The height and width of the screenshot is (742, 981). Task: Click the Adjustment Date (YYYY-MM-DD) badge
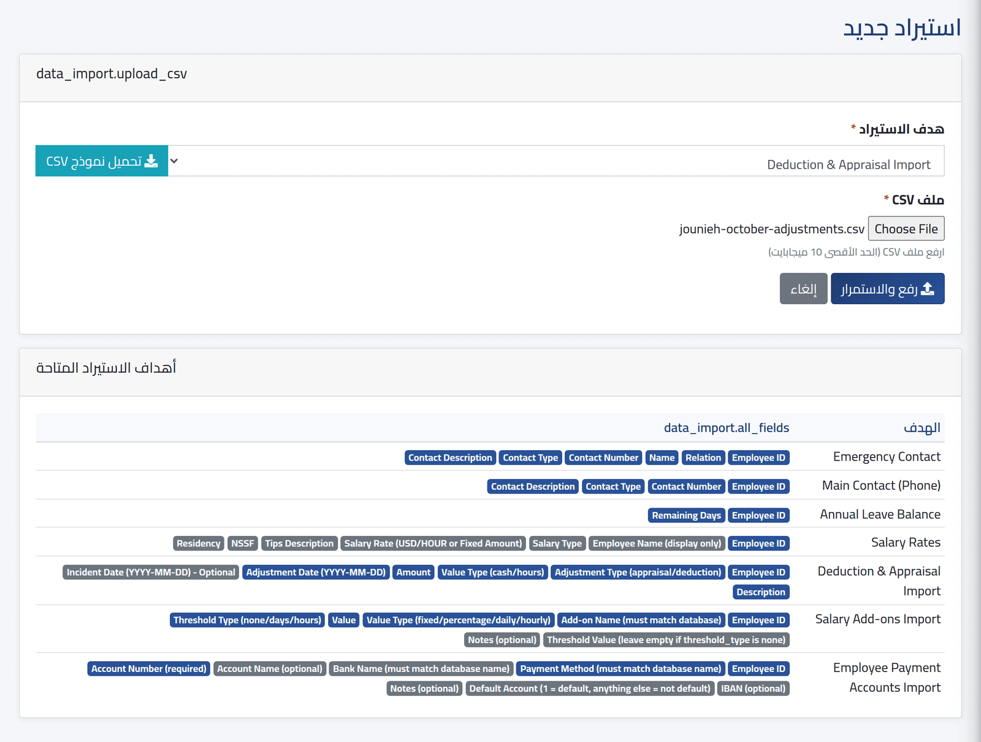coord(316,572)
